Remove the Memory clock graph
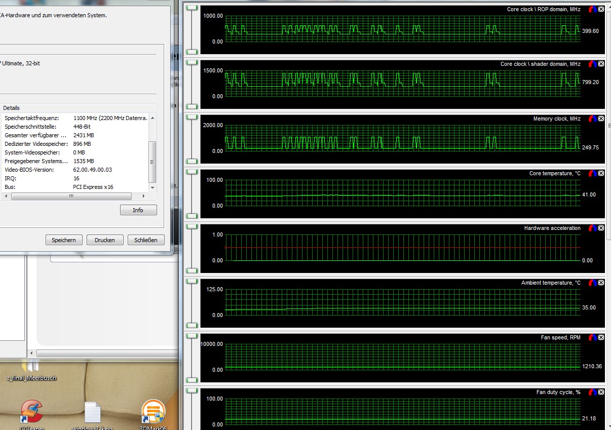 tap(601, 119)
